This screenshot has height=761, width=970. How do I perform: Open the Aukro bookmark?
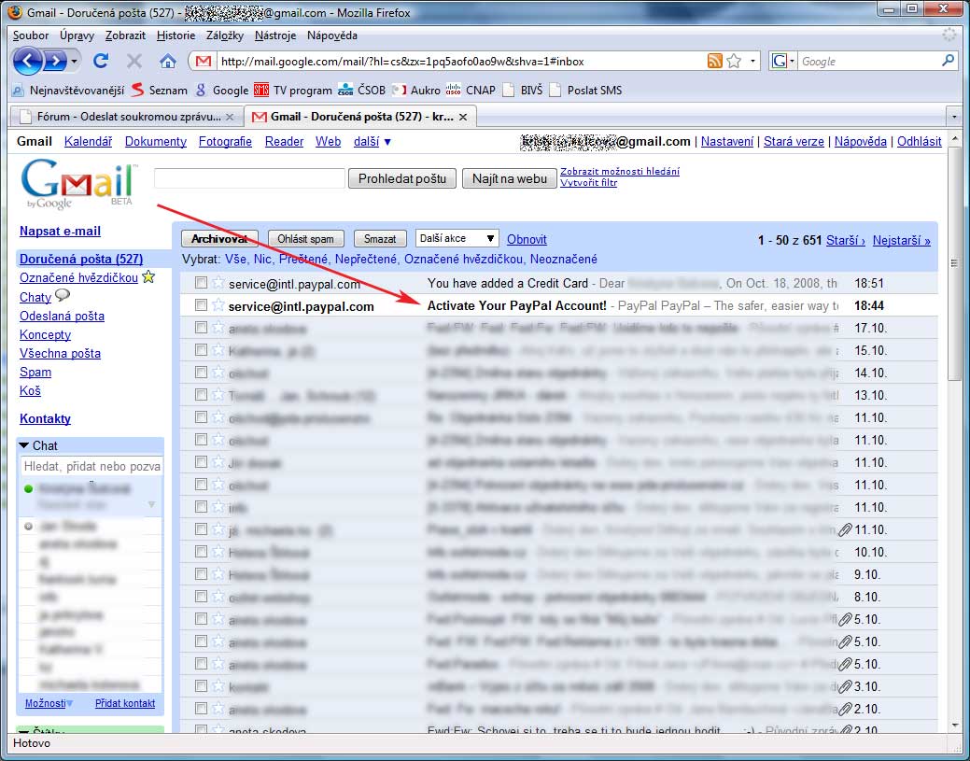tap(416, 91)
